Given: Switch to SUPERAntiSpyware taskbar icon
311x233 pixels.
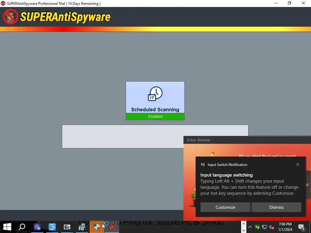Looking at the screenshot, I should [x=112, y=227].
